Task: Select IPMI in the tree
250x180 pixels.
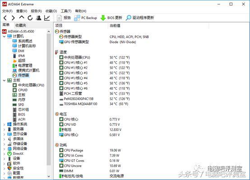Action: (19, 56)
